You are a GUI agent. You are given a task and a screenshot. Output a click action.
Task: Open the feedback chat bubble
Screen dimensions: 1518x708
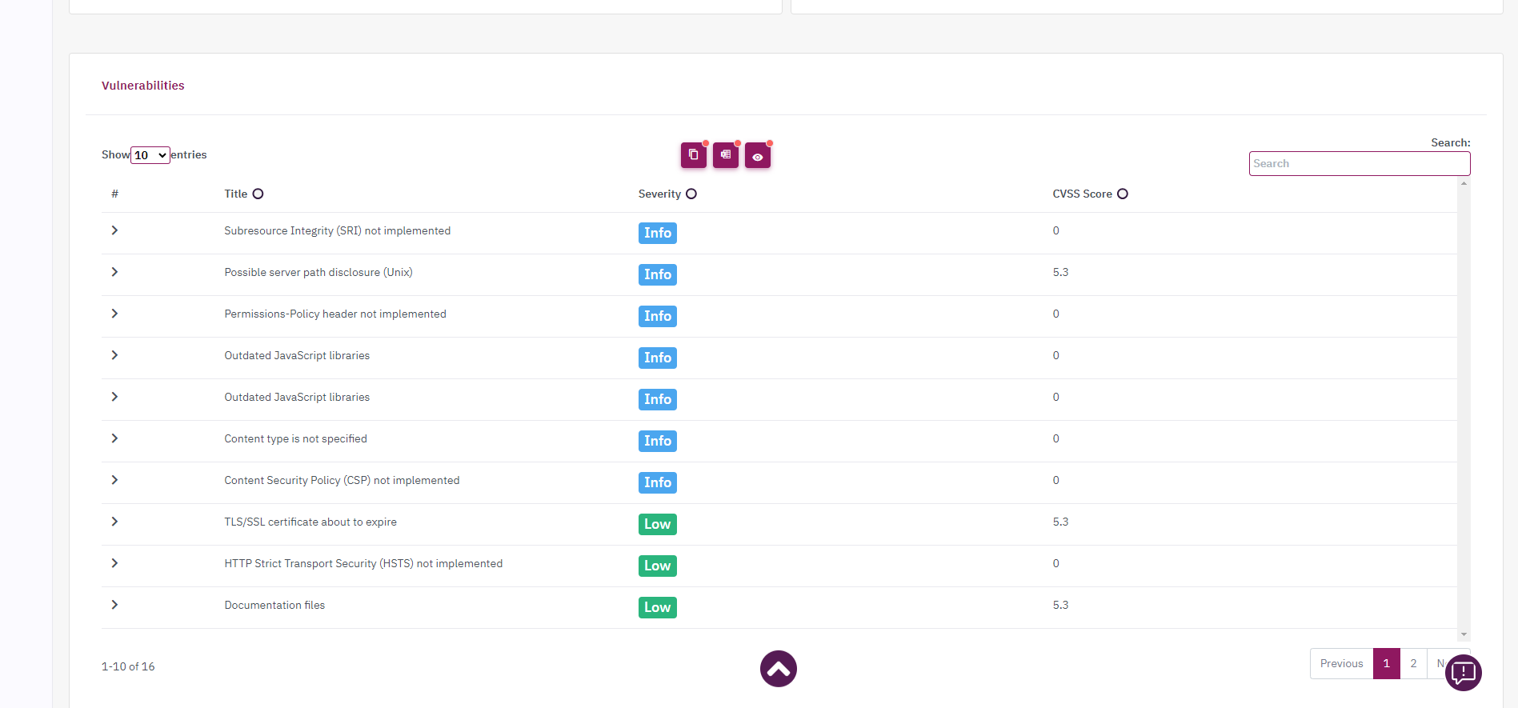[1464, 673]
